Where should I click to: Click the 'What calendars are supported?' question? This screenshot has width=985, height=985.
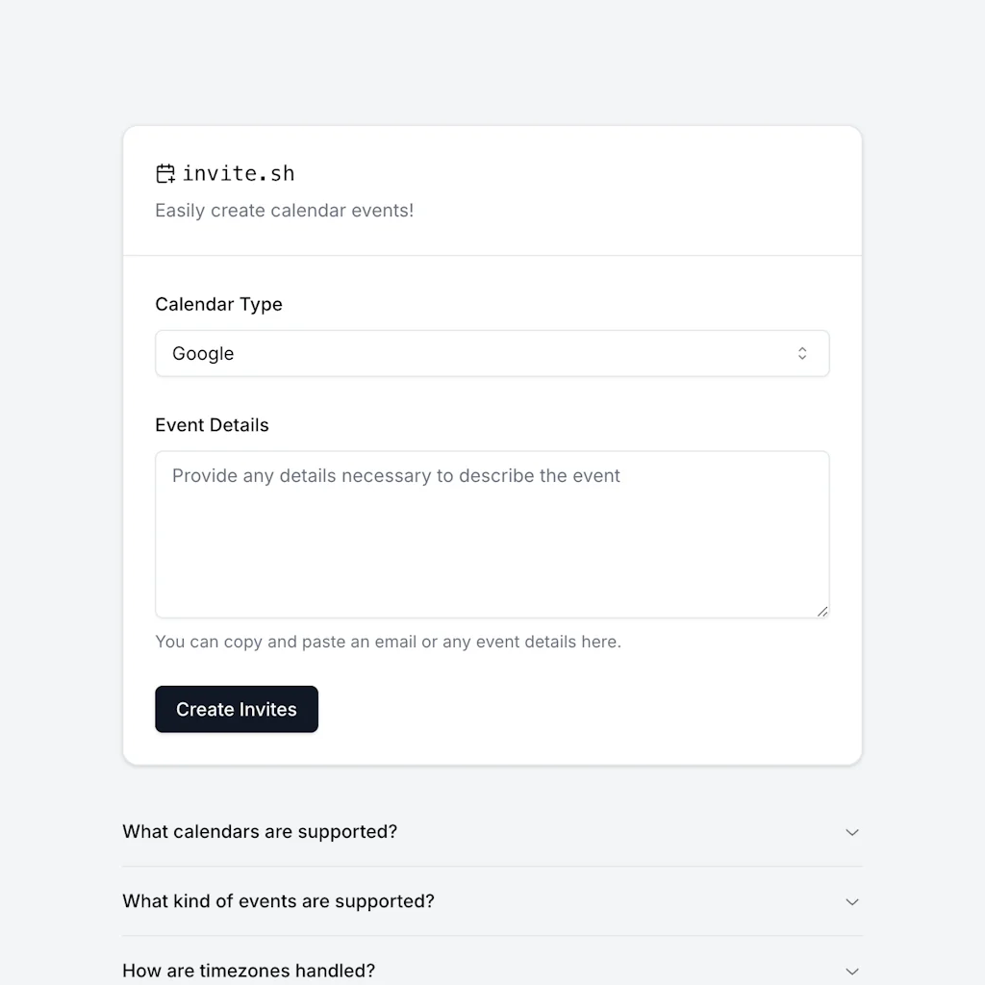point(260,832)
